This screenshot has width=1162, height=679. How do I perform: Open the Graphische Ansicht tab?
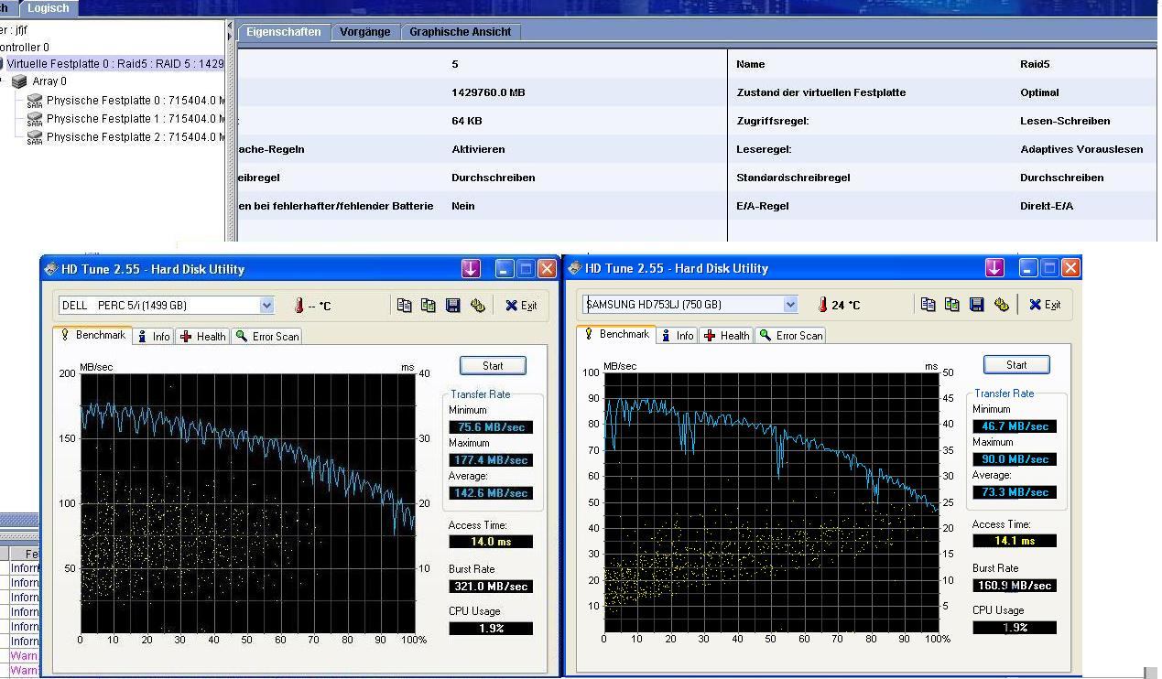[x=461, y=32]
